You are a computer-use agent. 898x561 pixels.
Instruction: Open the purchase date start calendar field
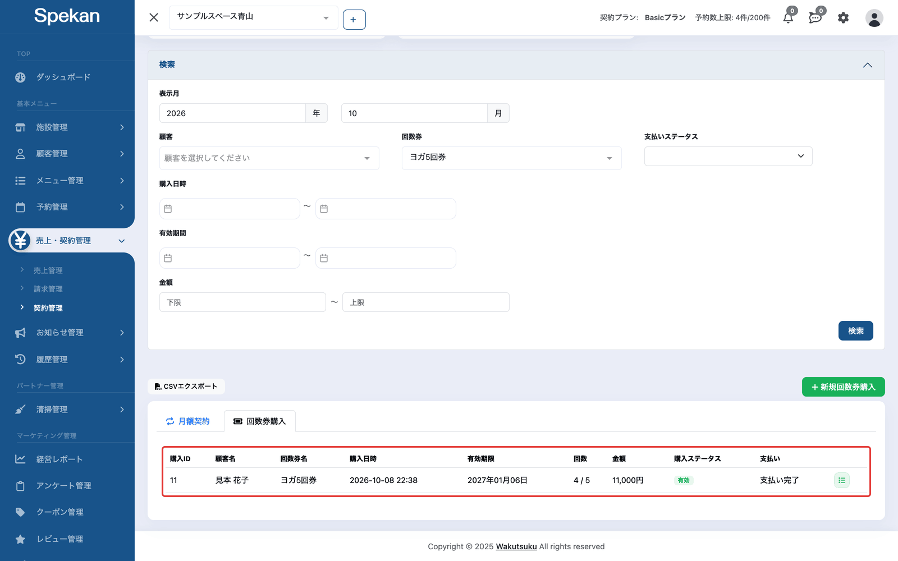tap(230, 209)
